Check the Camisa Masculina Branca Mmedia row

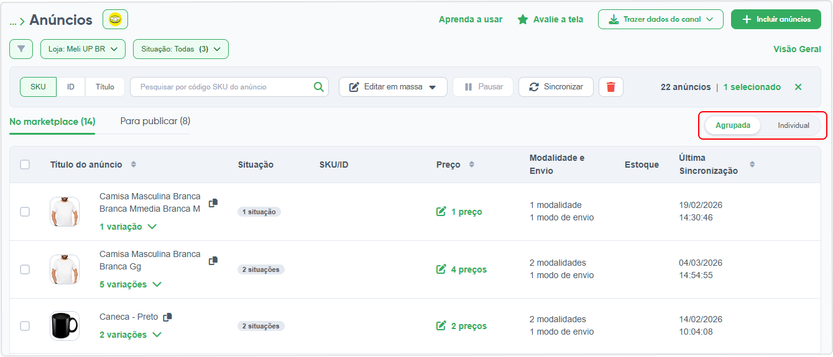coord(25,212)
